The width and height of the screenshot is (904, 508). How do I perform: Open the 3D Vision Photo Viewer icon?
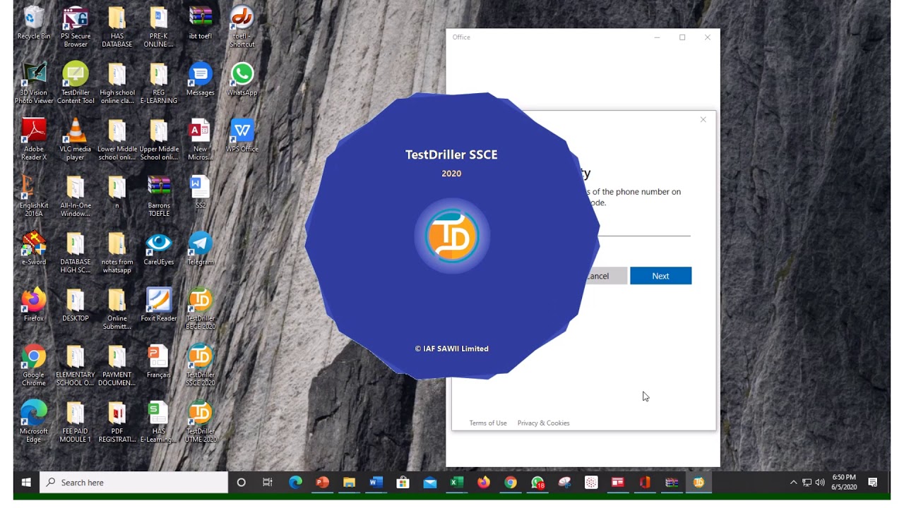click(x=33, y=84)
